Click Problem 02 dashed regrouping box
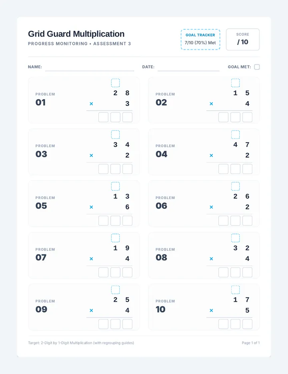This screenshot has height=374, width=288. pos(236,83)
